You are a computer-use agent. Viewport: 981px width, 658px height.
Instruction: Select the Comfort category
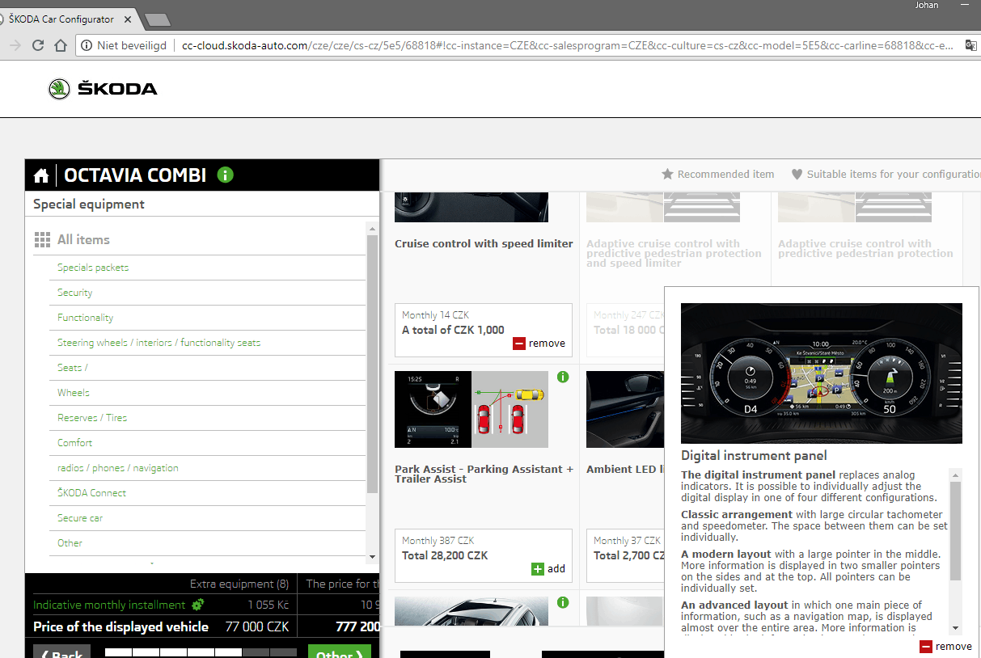(75, 443)
